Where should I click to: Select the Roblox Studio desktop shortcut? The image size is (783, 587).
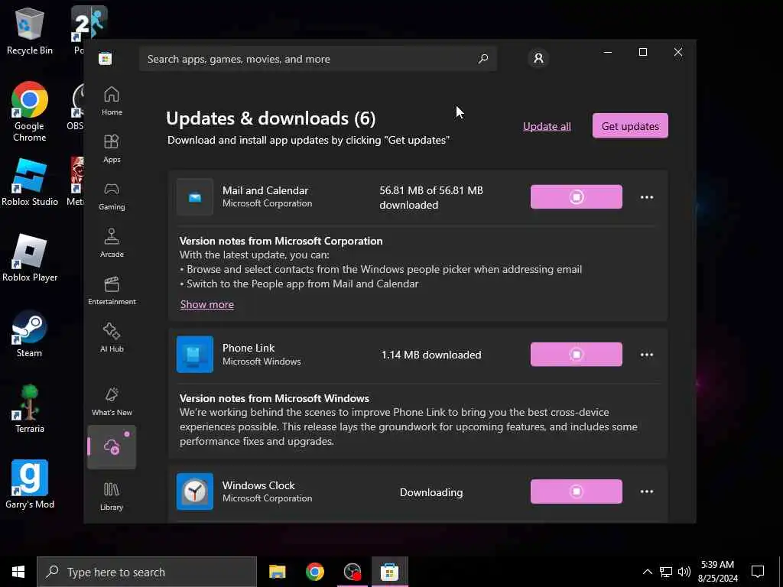click(30, 182)
